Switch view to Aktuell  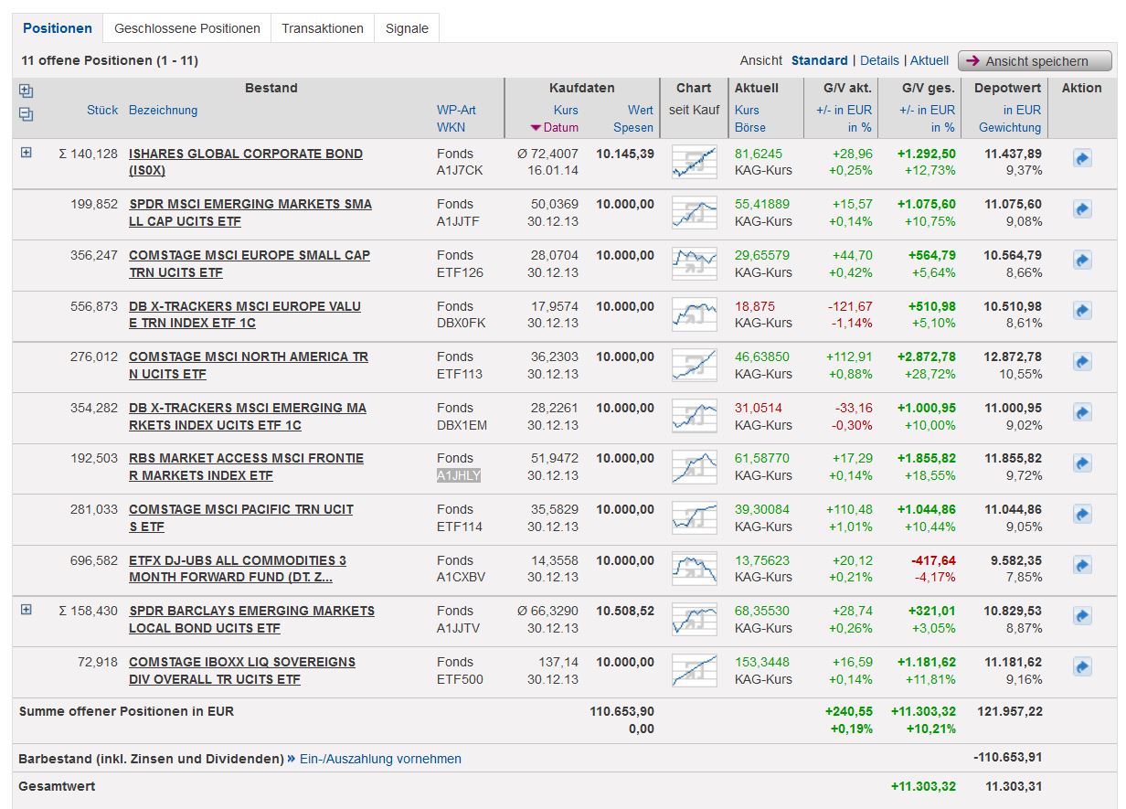point(929,60)
